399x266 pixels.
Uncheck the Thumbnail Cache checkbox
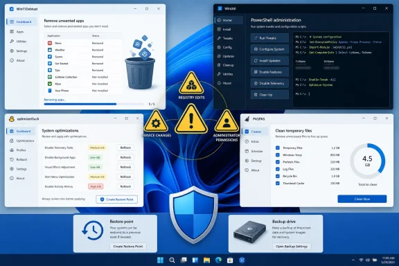278,183
